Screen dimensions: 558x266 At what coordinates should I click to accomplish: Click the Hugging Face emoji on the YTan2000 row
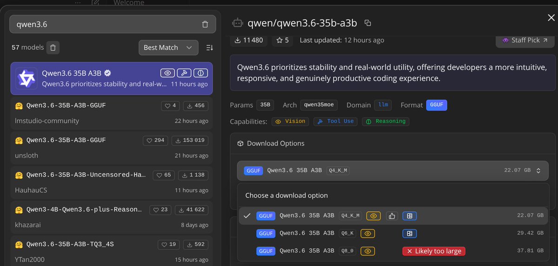point(19,244)
